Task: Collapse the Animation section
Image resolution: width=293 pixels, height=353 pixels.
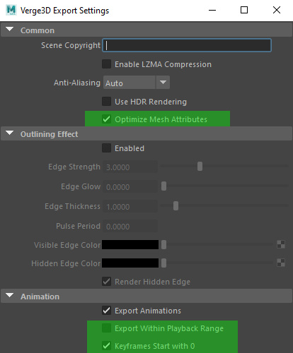Action: (x=10, y=295)
